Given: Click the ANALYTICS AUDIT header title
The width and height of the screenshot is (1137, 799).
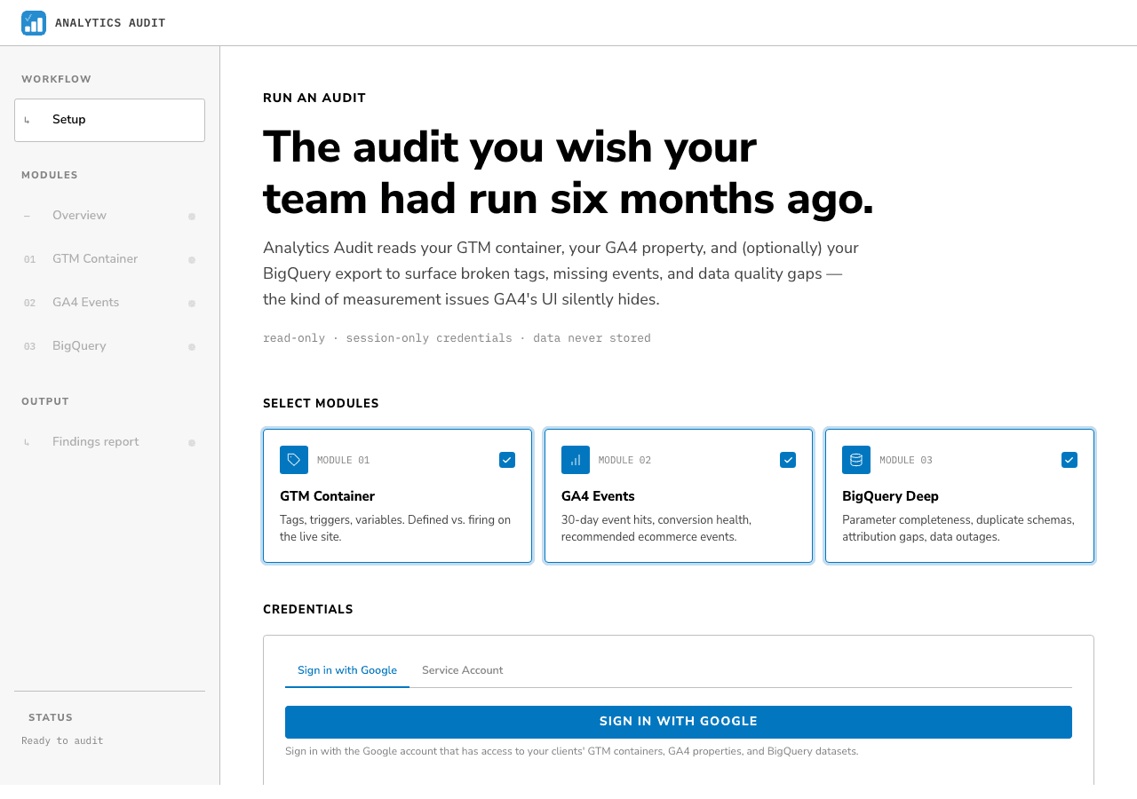Looking at the screenshot, I should [x=110, y=23].
